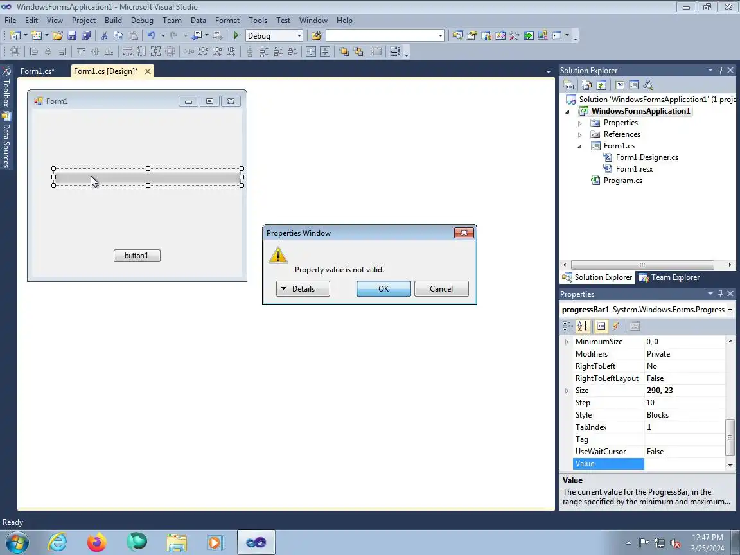Select Form1.Designer.cs in Solution Explorer

click(647, 157)
